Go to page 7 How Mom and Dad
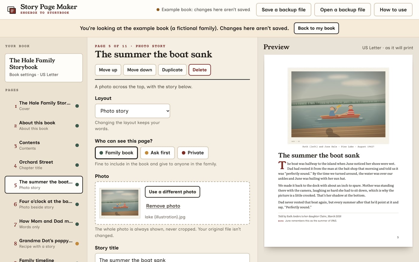419x262 pixels. pyautogui.click(x=44, y=224)
